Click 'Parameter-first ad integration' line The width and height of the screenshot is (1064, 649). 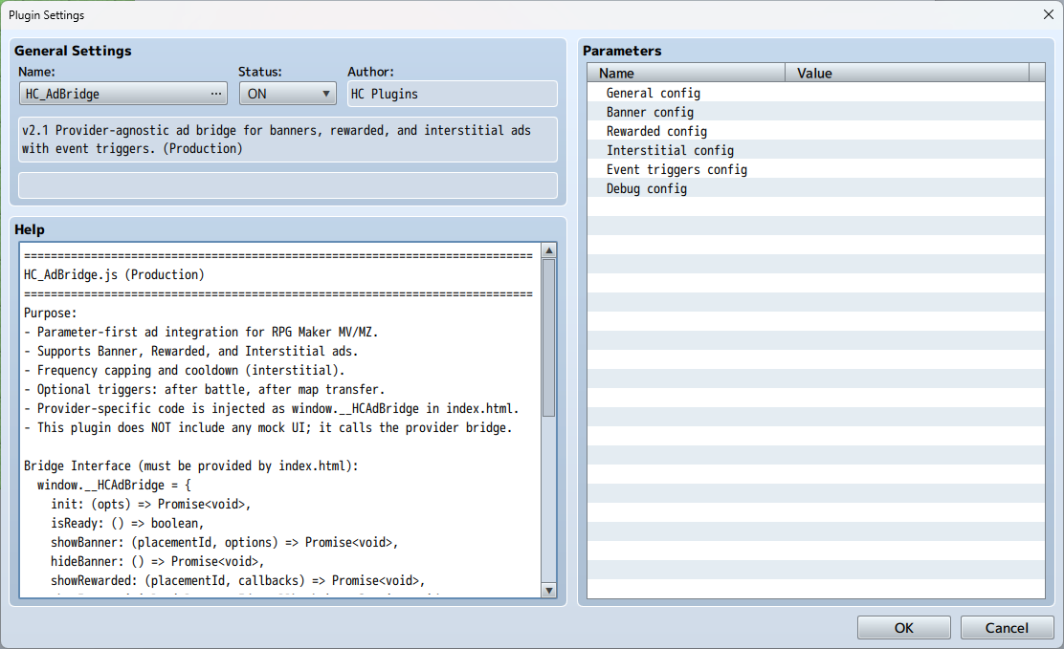201,333
